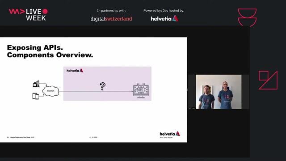286x161 pixels.
Task: Click the speakers' webcam video thumbnail
Action: pos(219,92)
